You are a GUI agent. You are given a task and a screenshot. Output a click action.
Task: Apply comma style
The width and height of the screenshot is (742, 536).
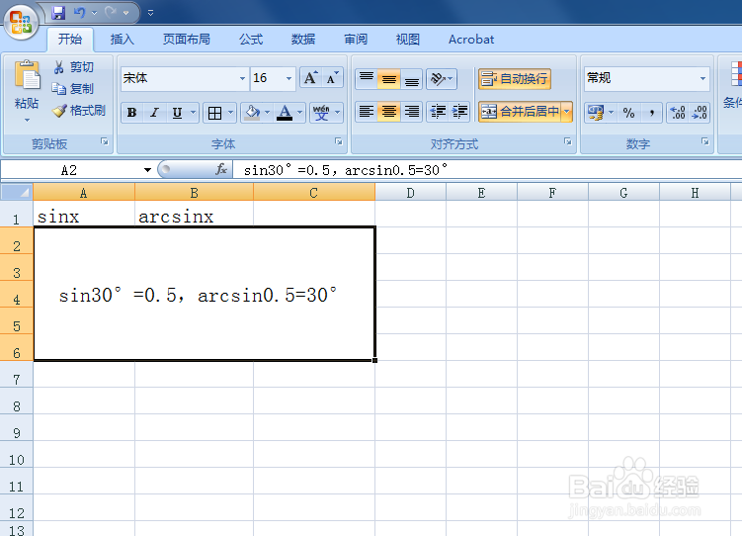pyautogui.click(x=652, y=113)
